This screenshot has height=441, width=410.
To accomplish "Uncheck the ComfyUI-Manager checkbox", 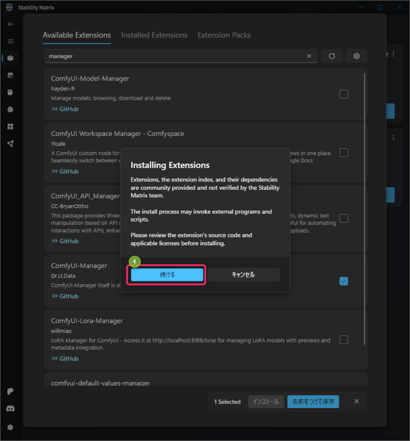I will (343, 281).
